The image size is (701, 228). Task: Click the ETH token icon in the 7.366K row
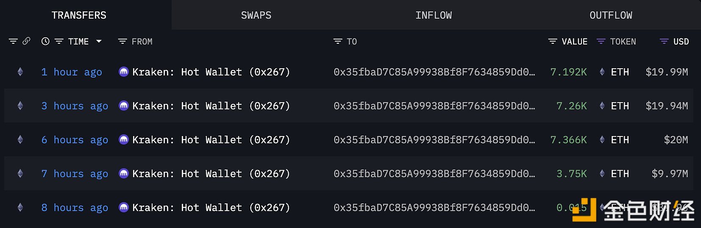(x=602, y=140)
